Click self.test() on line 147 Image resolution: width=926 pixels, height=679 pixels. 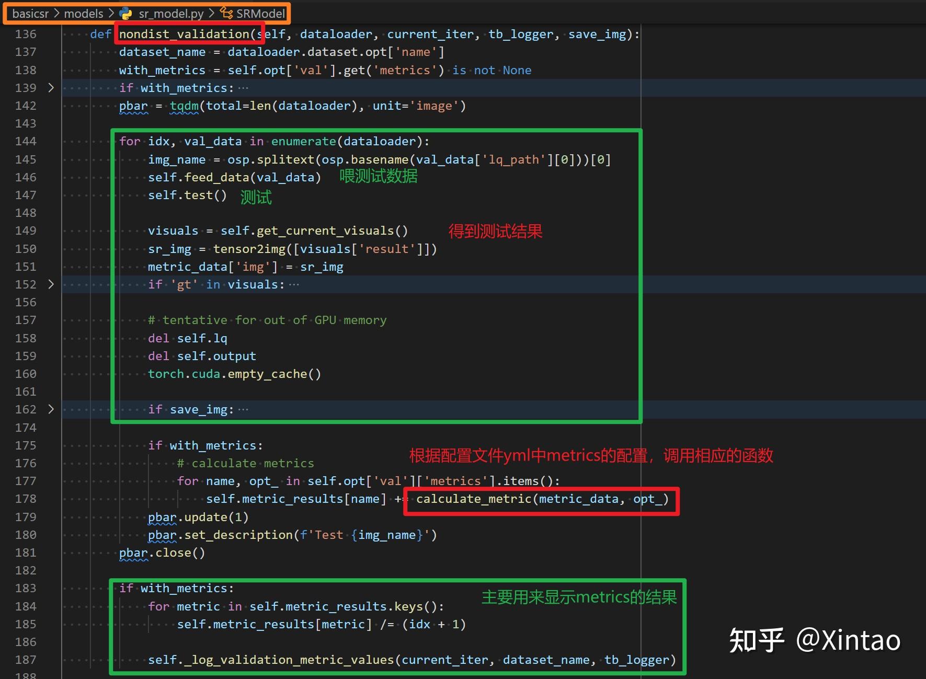click(188, 195)
